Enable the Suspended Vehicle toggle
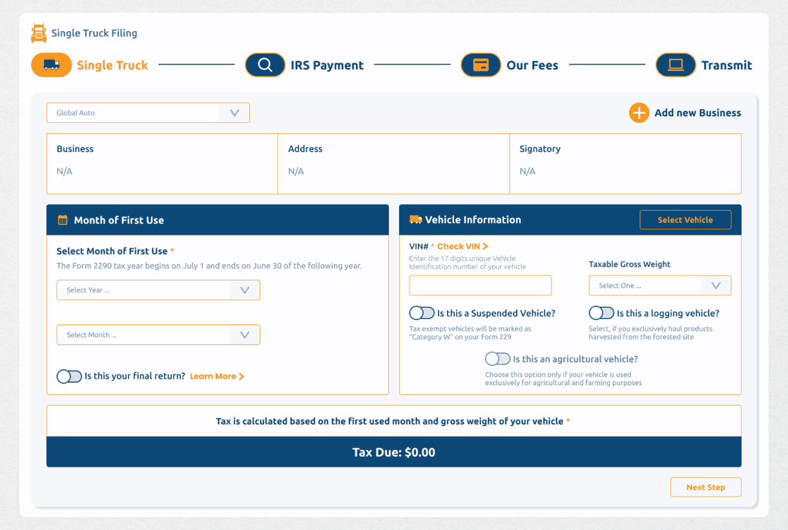 (422, 313)
